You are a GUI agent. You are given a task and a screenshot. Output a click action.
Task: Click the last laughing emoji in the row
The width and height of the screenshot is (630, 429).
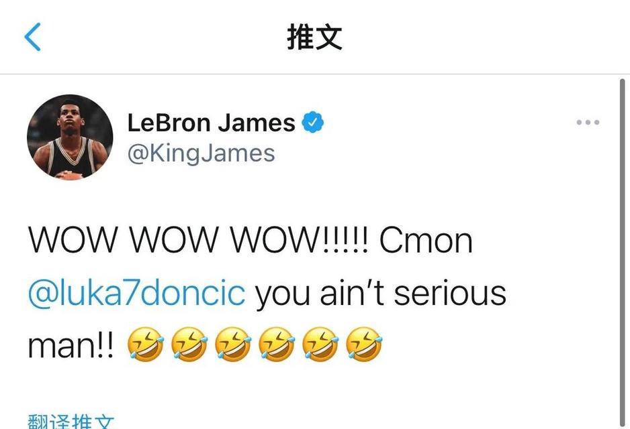pos(364,345)
